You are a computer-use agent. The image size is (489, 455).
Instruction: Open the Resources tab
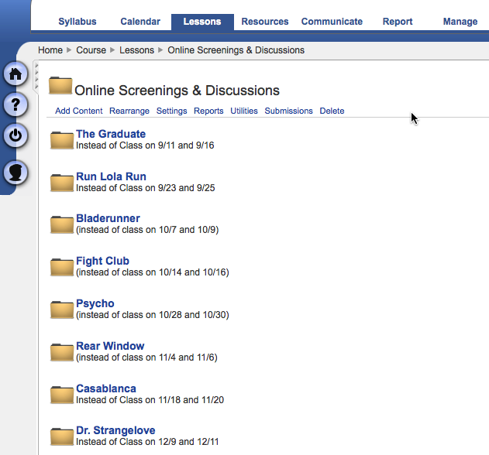pyautogui.click(x=265, y=22)
